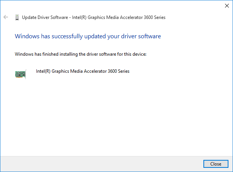Click the 'Update Driver Software' window title
Screen dimensions: 233x172
[94, 17]
